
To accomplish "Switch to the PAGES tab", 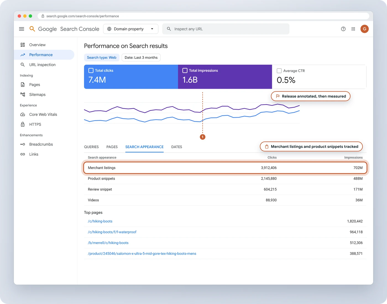I will click(x=112, y=147).
